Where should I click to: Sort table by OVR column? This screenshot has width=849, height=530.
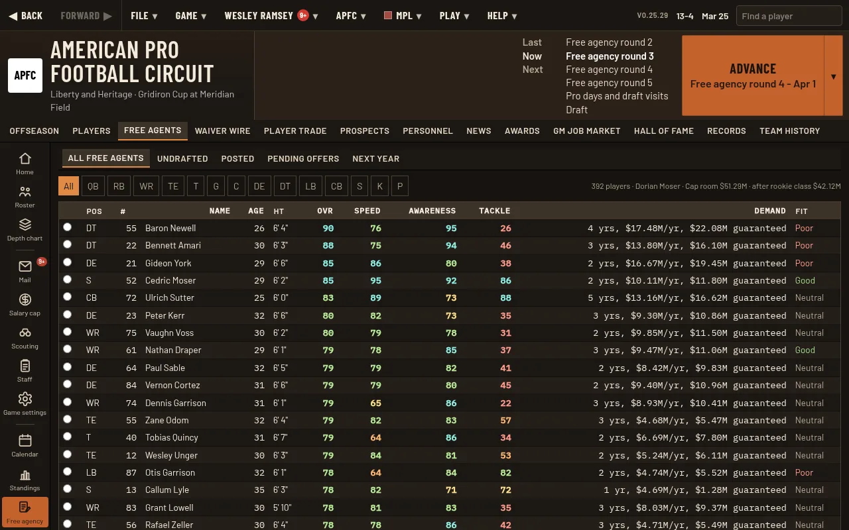coord(325,211)
